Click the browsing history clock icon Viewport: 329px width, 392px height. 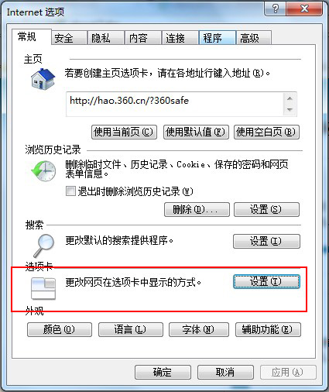(x=43, y=170)
